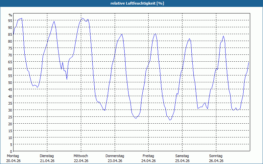
Task: Click the 'Mittwoch' day label
Action: (x=81, y=156)
